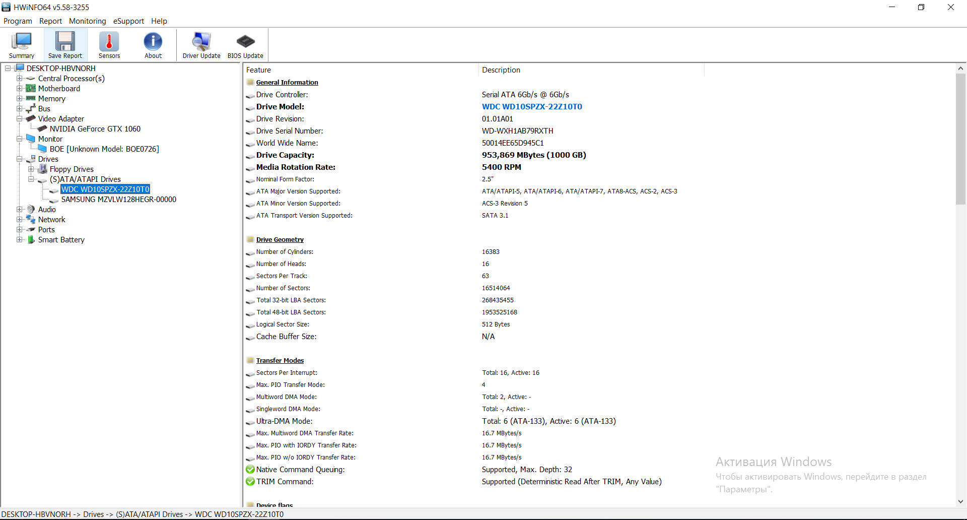Select the World Wide Name row
Viewport: 967px width, 520px height.
tap(598, 143)
